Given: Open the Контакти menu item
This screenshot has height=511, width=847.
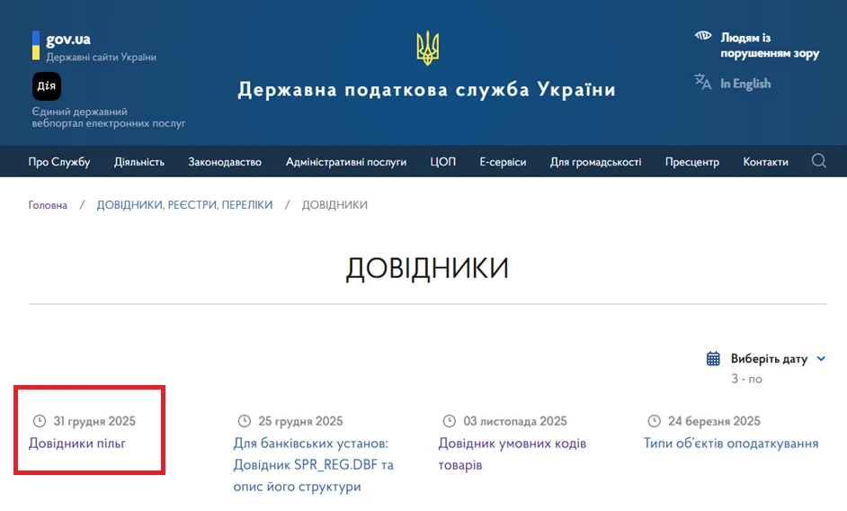Looking at the screenshot, I should coord(765,162).
